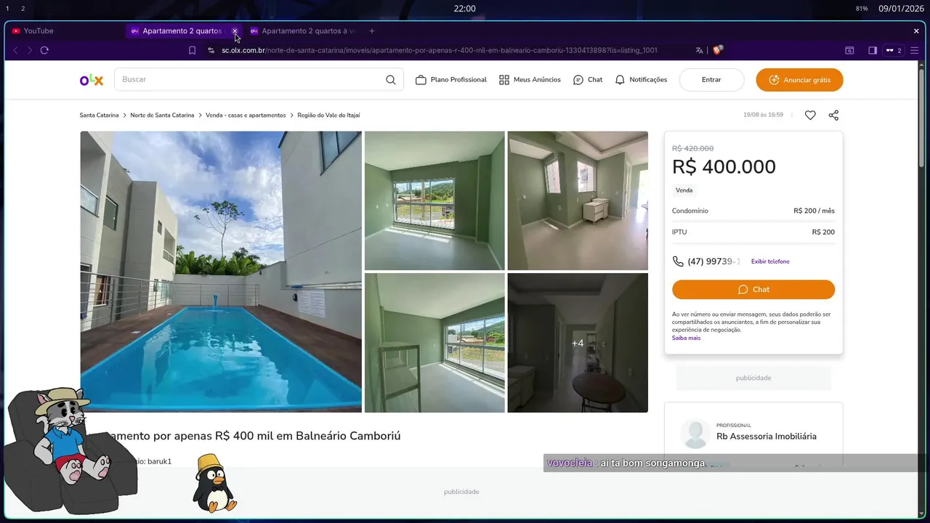Screen dimensions: 930x523
Task: Close the active Apartamento 2 quartos tab
Action: (235, 31)
